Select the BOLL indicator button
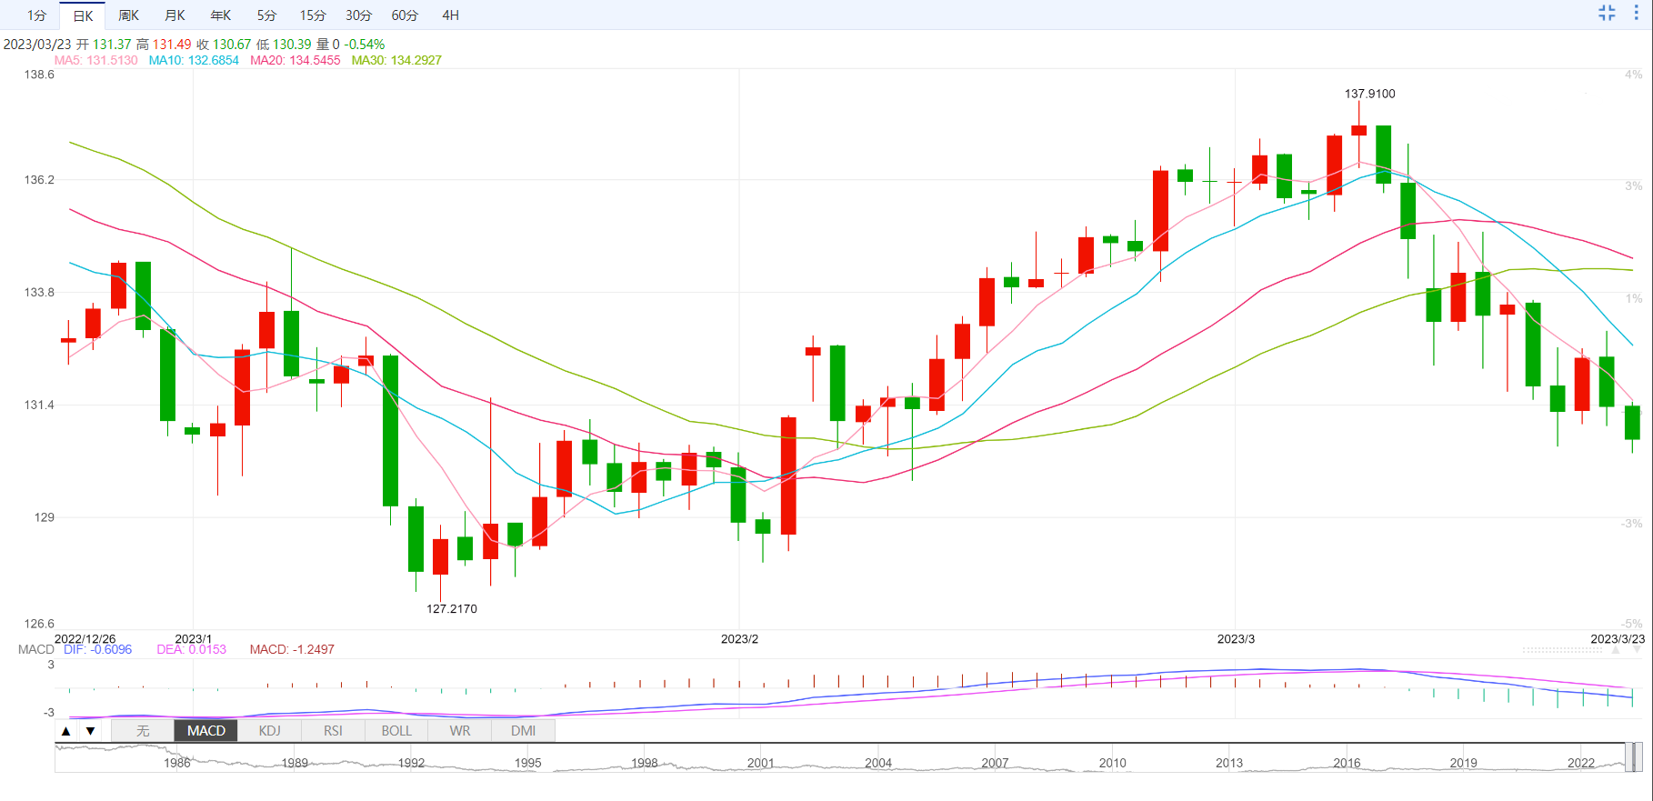 [x=396, y=731]
